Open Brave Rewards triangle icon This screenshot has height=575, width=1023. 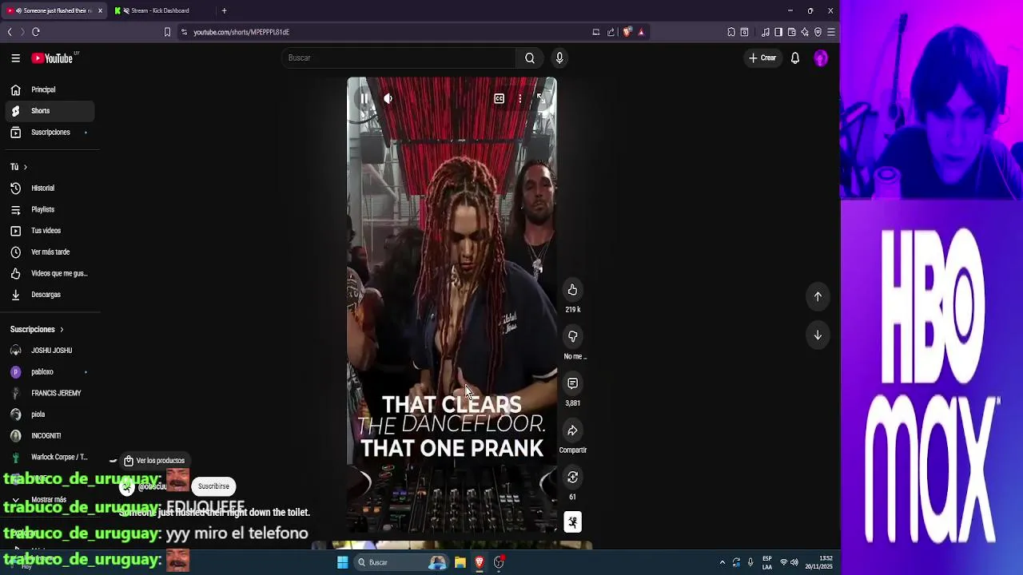[641, 32]
